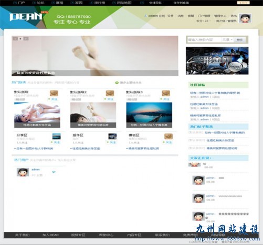Open the 模板区 board title
263x245 pixels.
coord(134,135)
